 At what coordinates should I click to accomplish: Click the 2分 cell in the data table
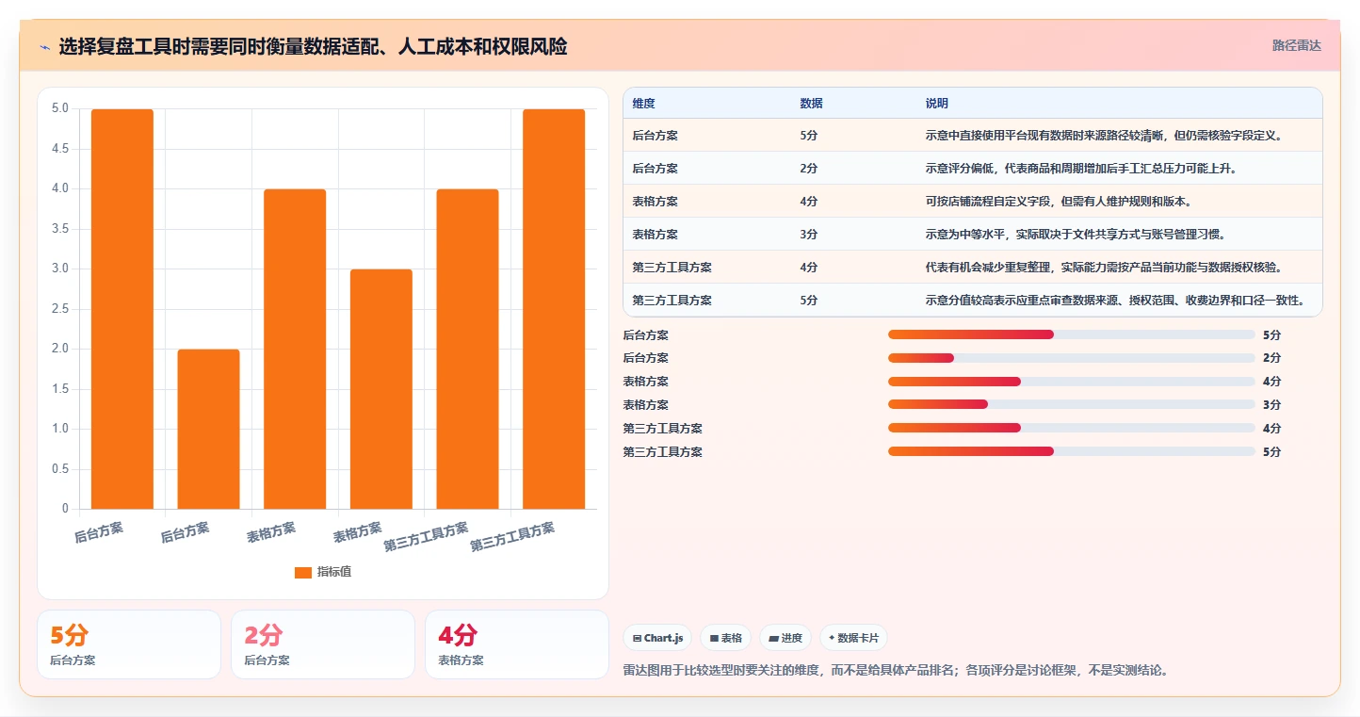tap(808, 169)
